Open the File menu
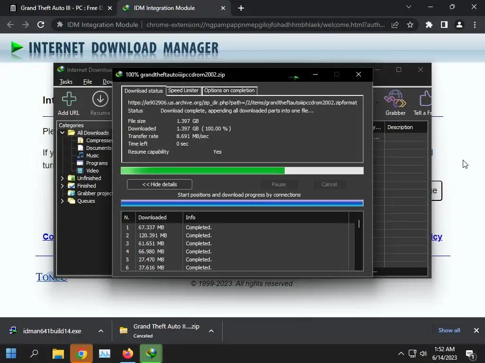Image resolution: width=485 pixels, height=363 pixels. pyautogui.click(x=88, y=81)
